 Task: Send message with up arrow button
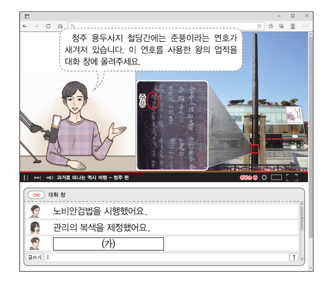294,258
